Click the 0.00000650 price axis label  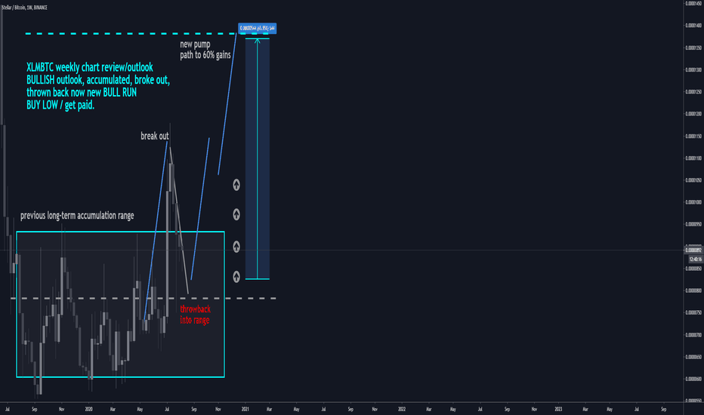(693, 357)
